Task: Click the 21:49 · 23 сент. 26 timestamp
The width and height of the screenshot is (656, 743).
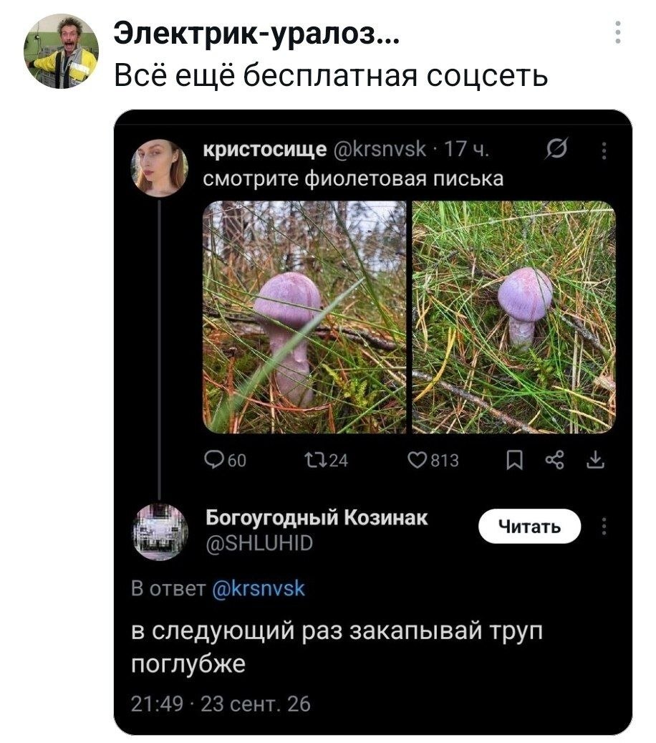Action: [x=221, y=704]
